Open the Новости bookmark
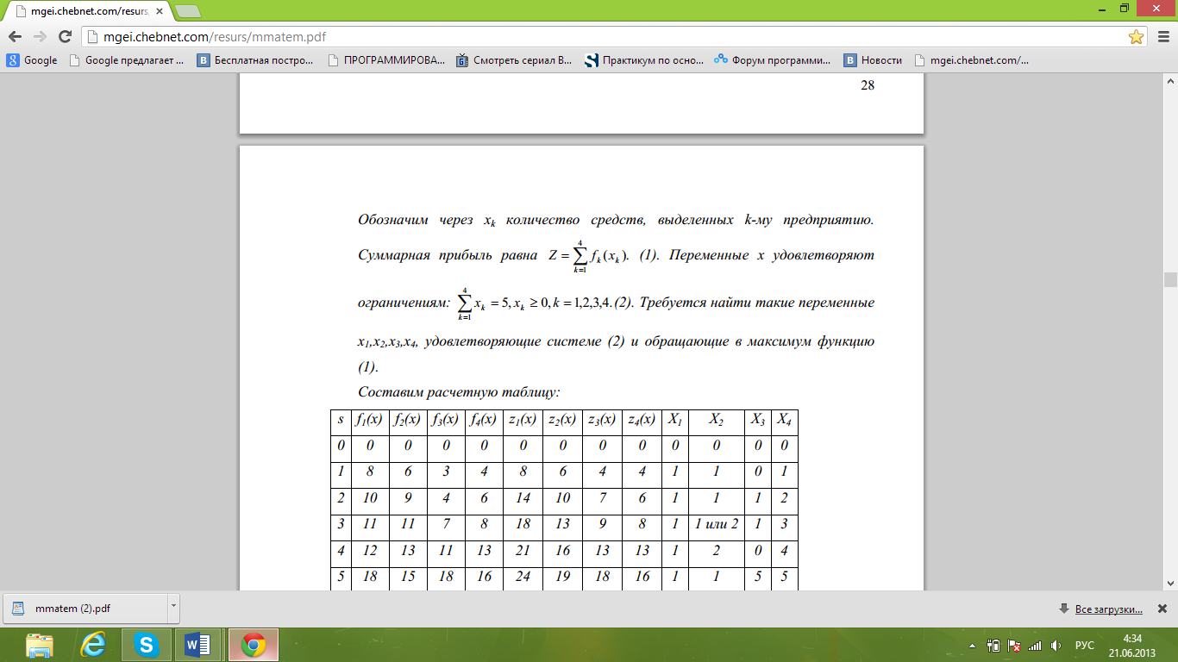 (873, 60)
